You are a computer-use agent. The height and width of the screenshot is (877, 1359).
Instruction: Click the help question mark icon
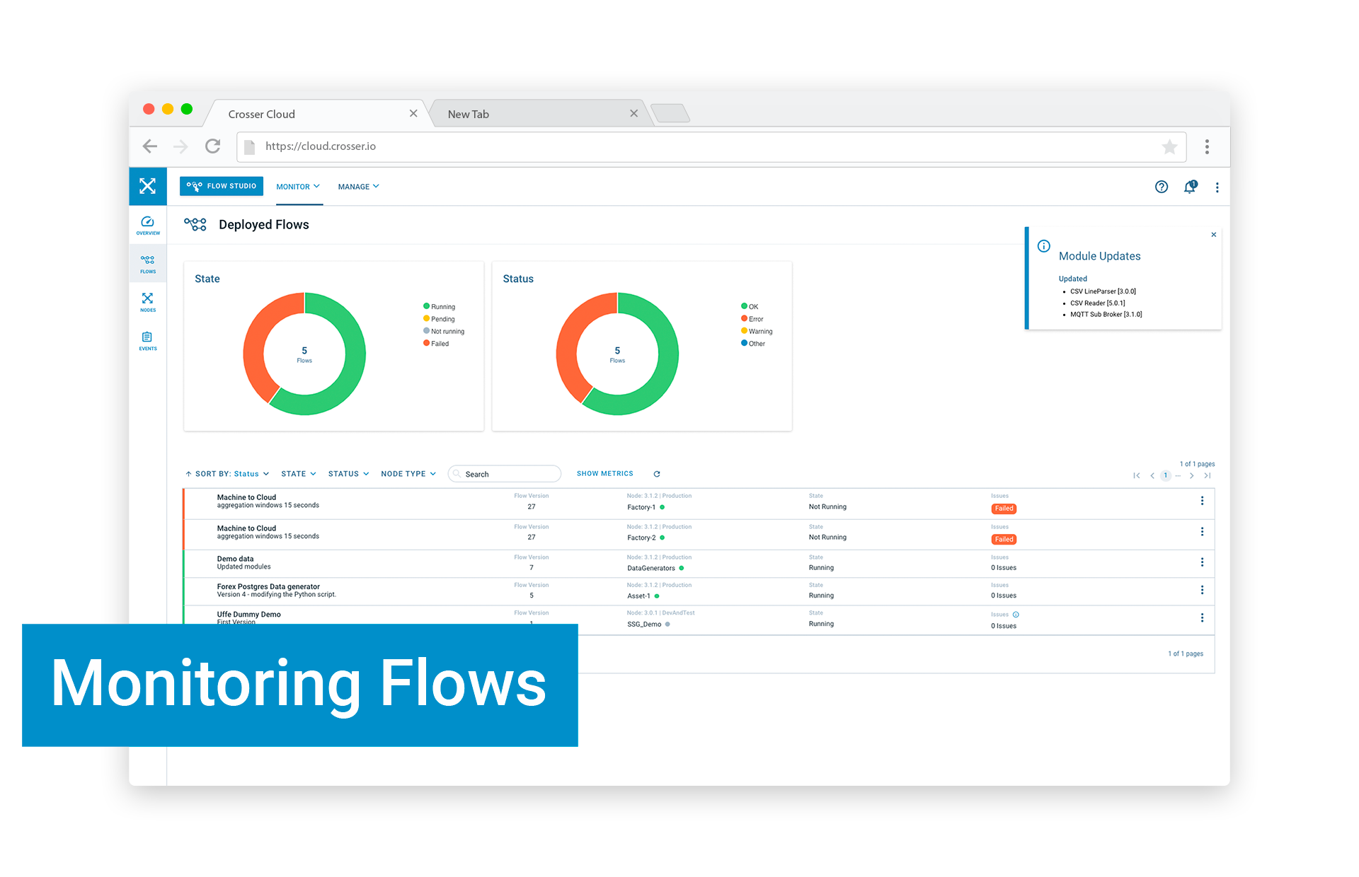(1162, 187)
